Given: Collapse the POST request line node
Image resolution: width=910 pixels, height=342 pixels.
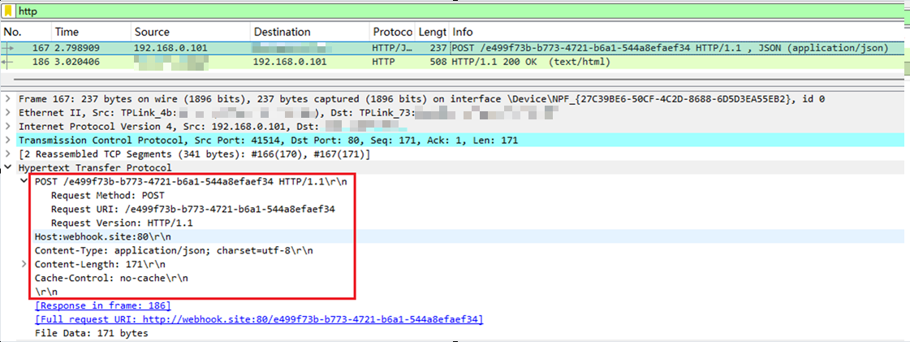Looking at the screenshot, I should (24, 182).
